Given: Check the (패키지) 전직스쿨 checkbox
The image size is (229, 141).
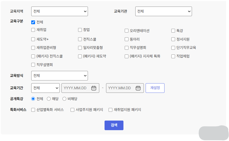Looking at the screenshot, I should pyautogui.click(x=33, y=56).
